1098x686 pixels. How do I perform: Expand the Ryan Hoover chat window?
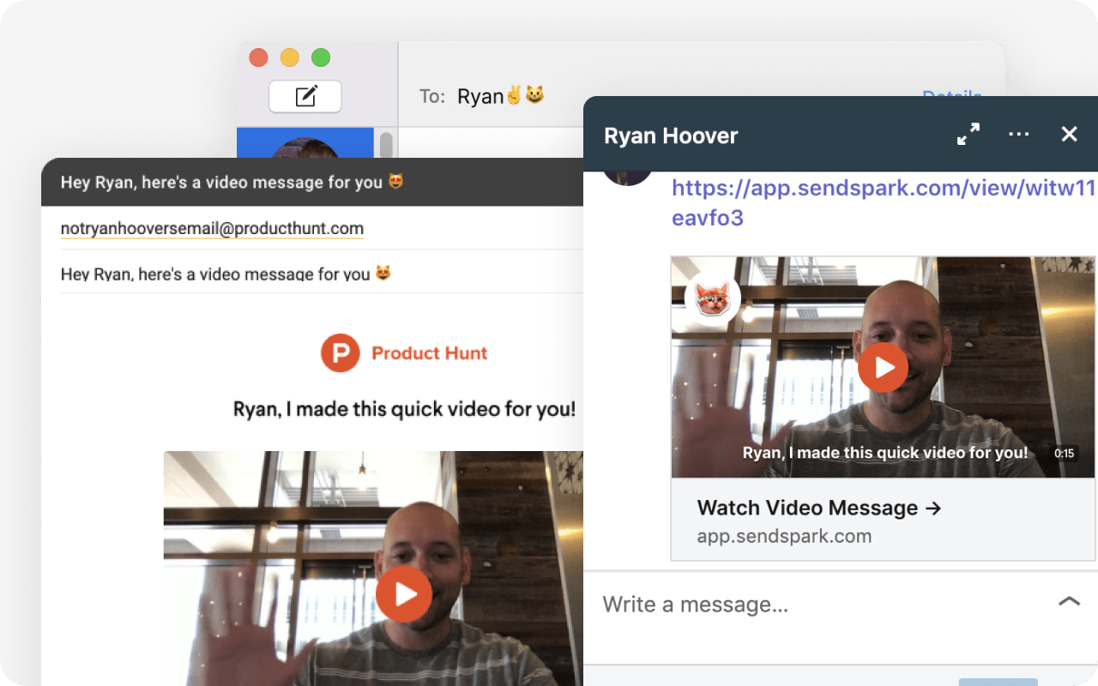click(968, 135)
